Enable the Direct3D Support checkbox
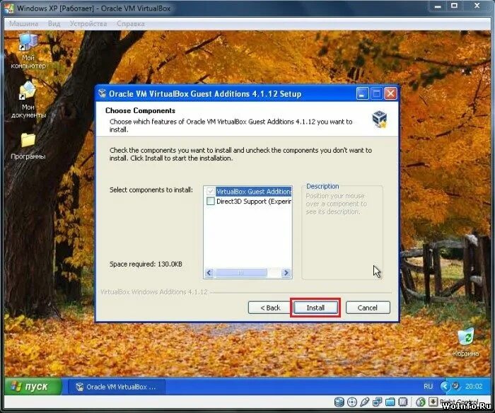Screen dimensions: 495x413 (x=210, y=201)
